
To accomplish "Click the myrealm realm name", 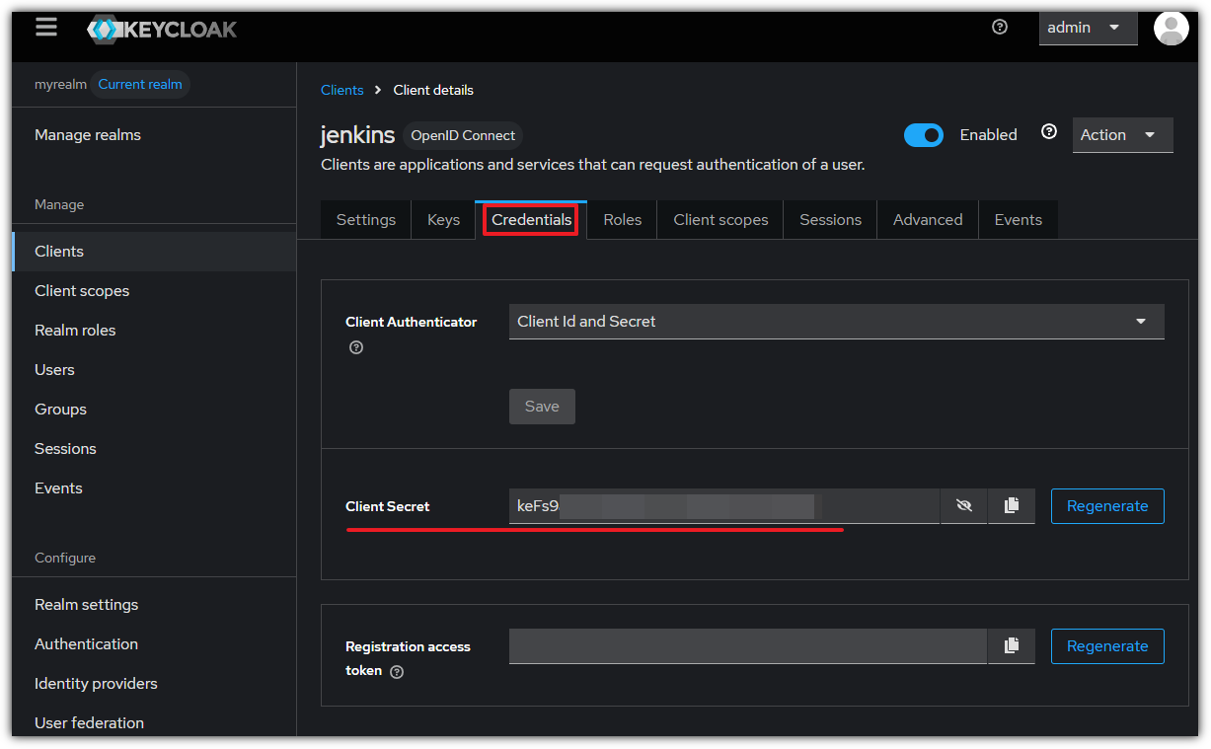I will click(60, 85).
